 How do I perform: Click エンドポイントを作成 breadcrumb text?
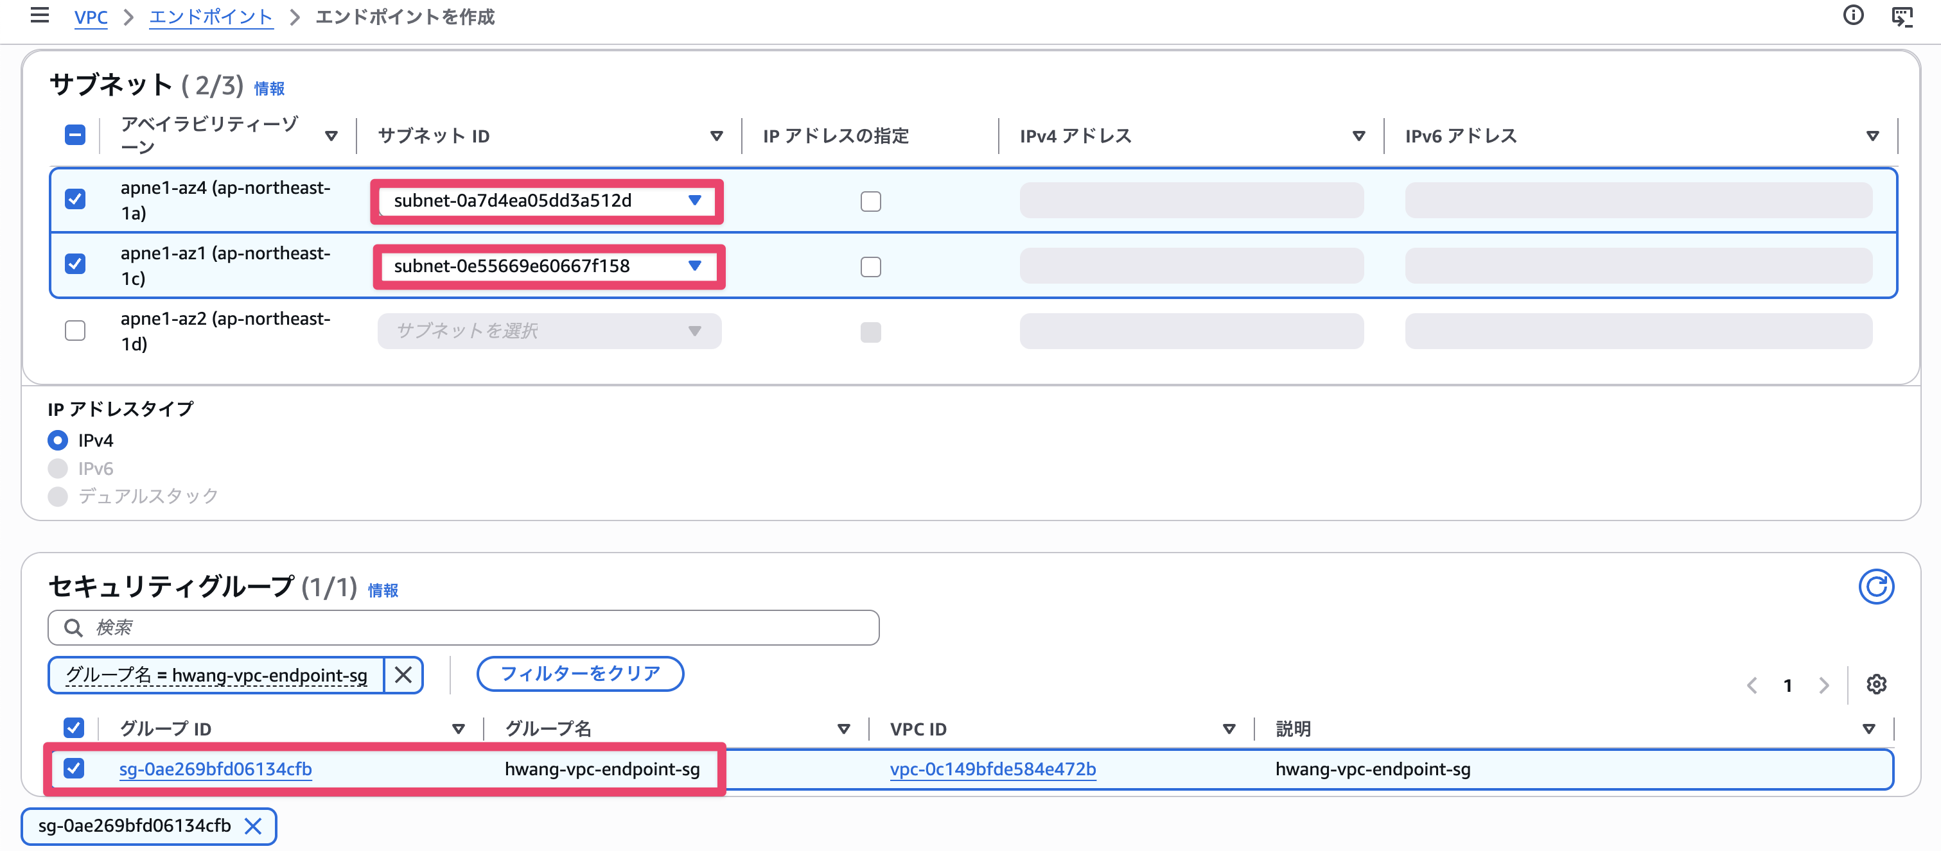405,17
